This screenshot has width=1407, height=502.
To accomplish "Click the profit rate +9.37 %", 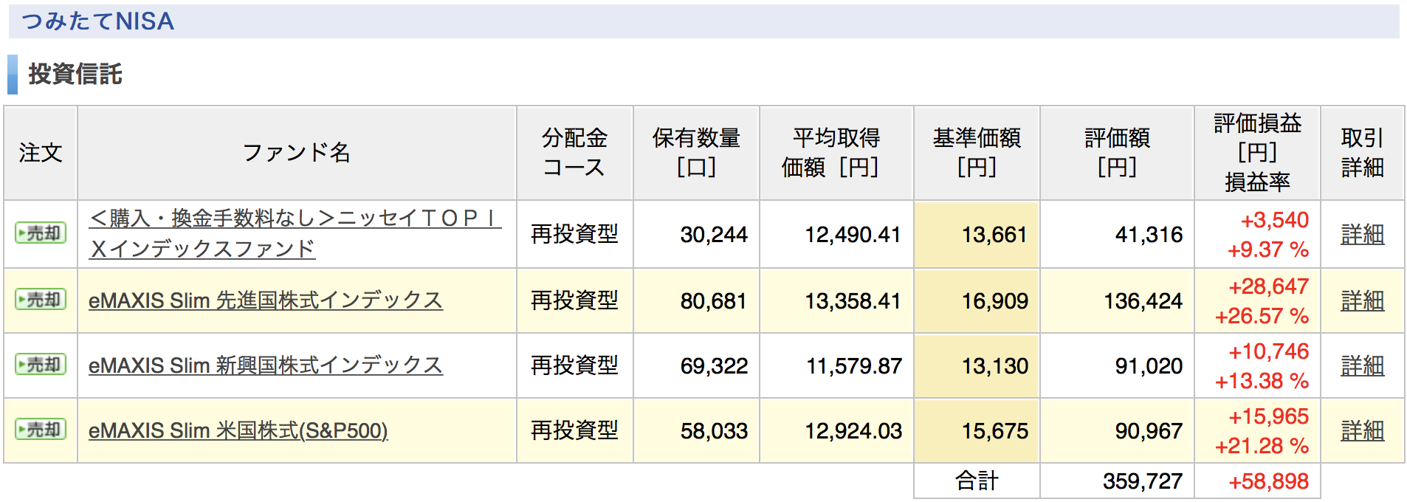I will click(x=1268, y=250).
